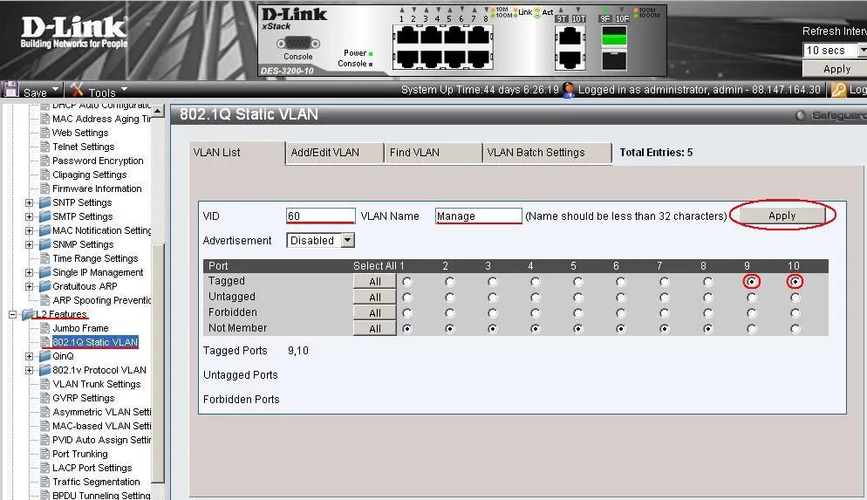Open Asymmetric VLAN Settings in tree
The width and height of the screenshot is (867, 500).
pyautogui.click(x=102, y=412)
